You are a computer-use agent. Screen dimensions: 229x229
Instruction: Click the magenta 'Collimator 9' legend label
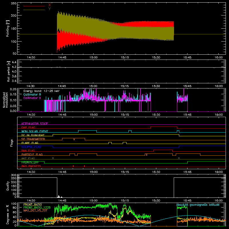point(32,98)
